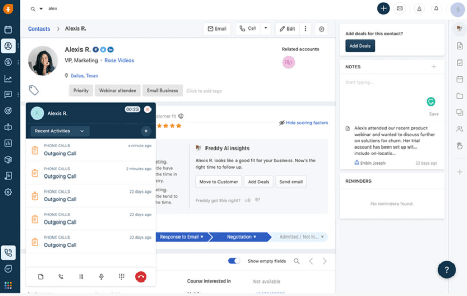467x296 pixels.
Task: Click the Edit contact button
Action: pos(287,29)
